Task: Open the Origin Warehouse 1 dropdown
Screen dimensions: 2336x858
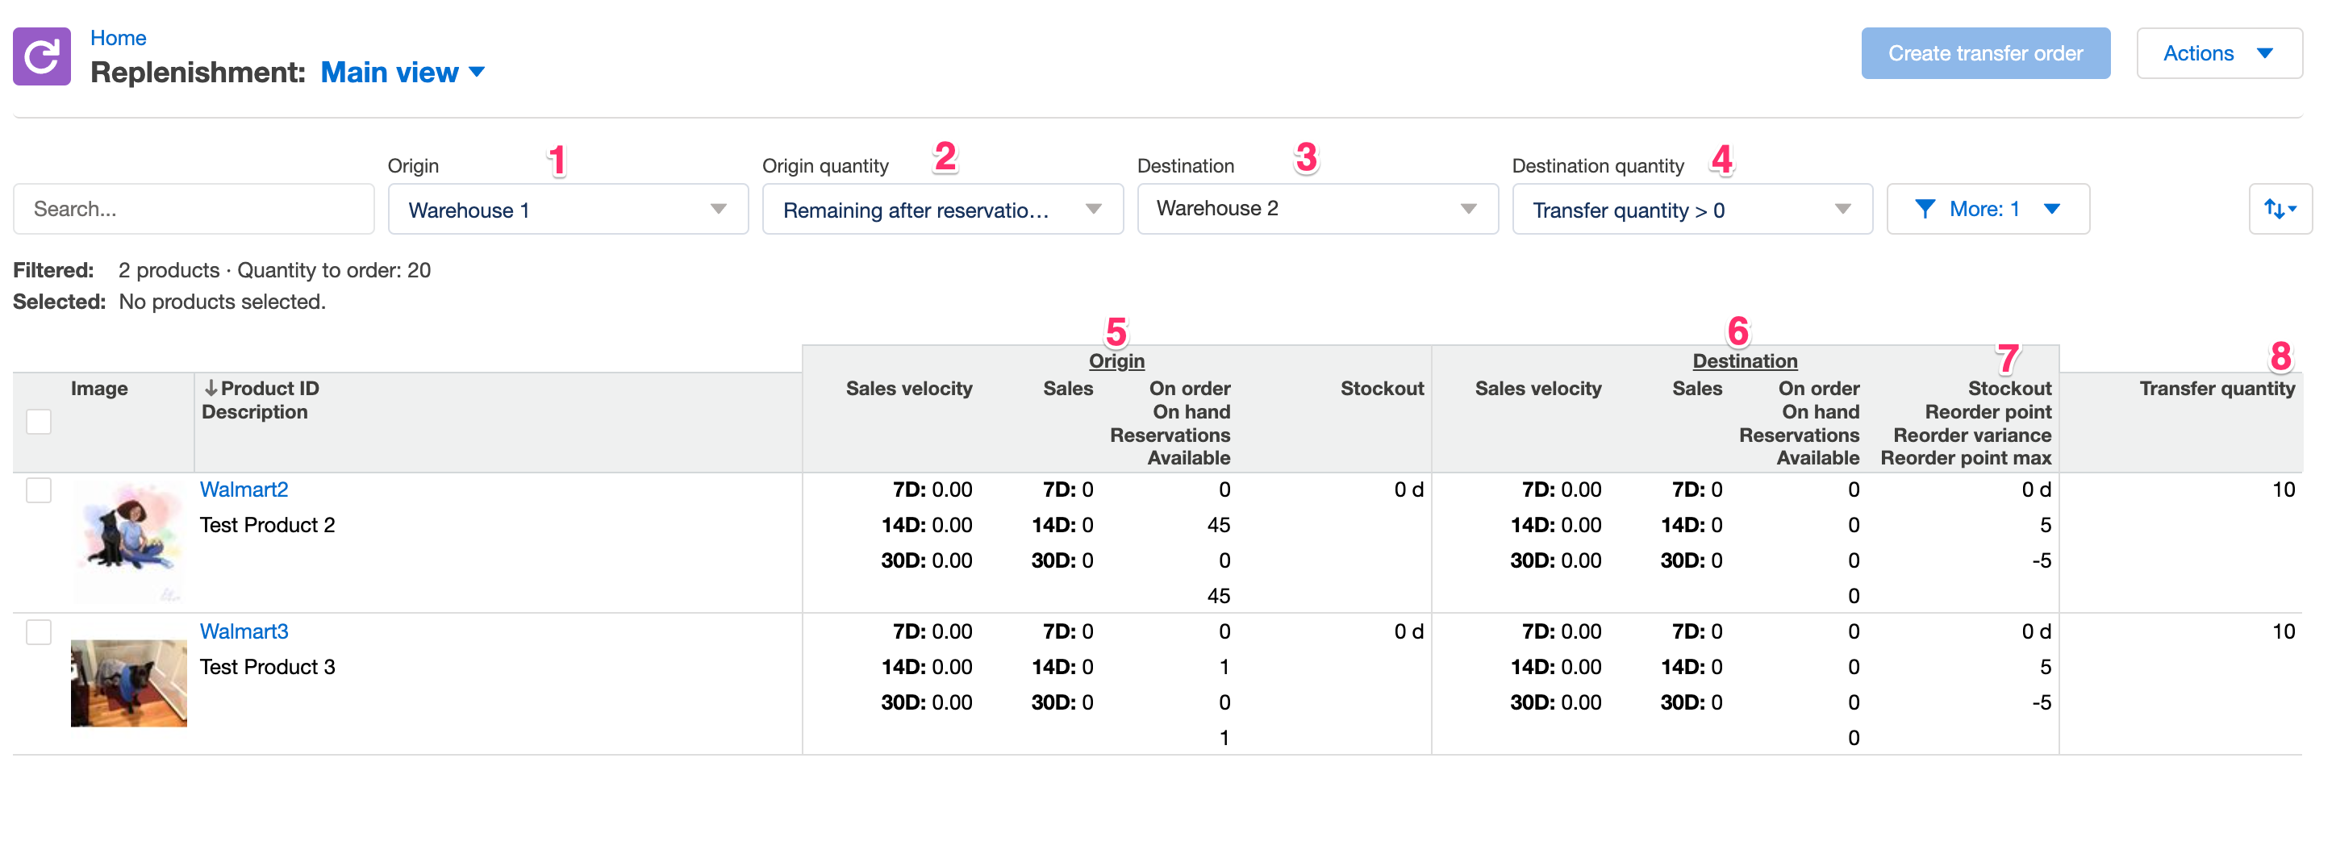Action: (567, 209)
